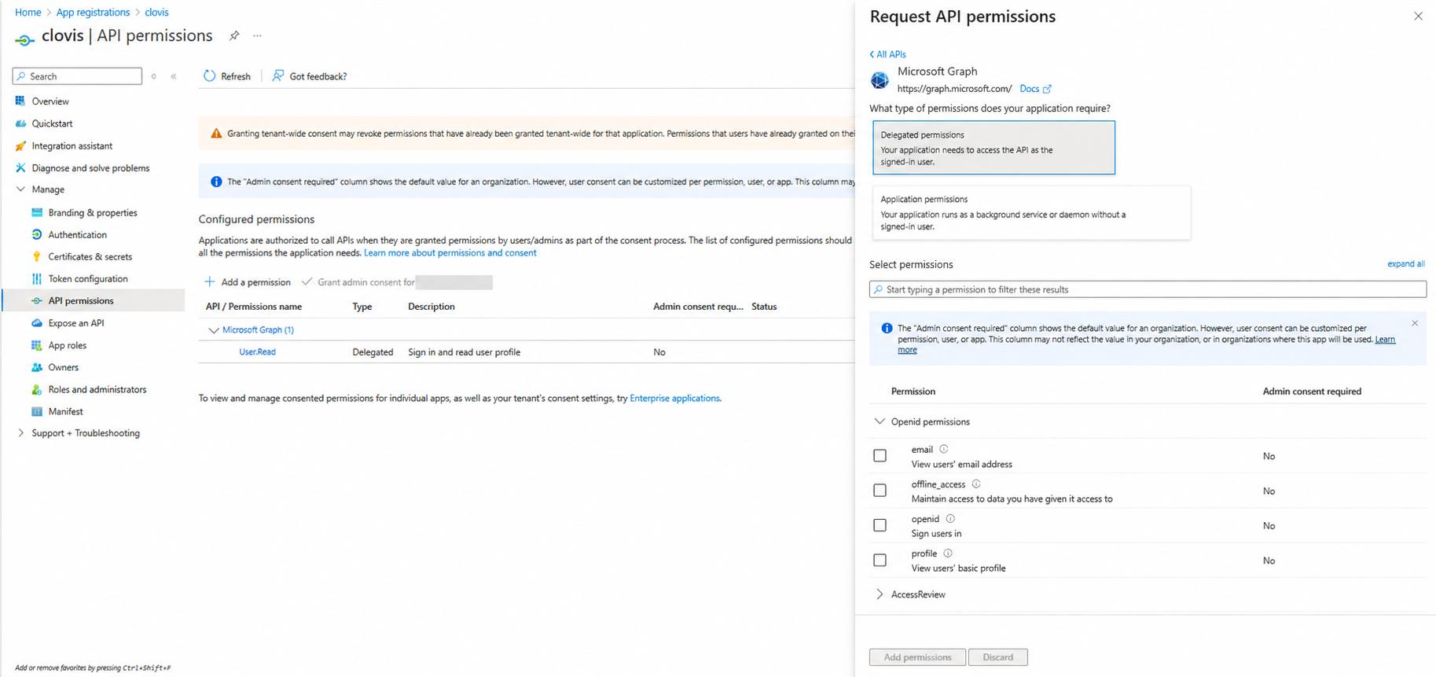Pin the clovis page with pin icon
Screen dimensions: 1436x677
coord(234,35)
